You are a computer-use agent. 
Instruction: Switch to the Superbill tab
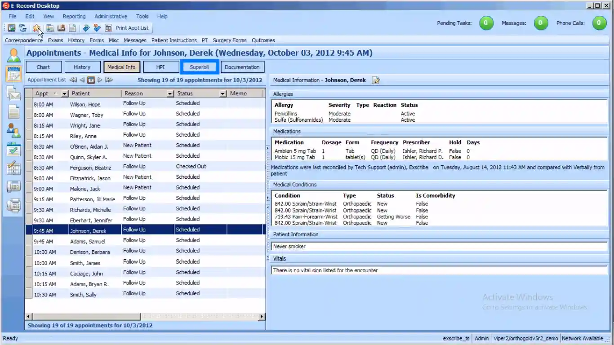(199, 66)
